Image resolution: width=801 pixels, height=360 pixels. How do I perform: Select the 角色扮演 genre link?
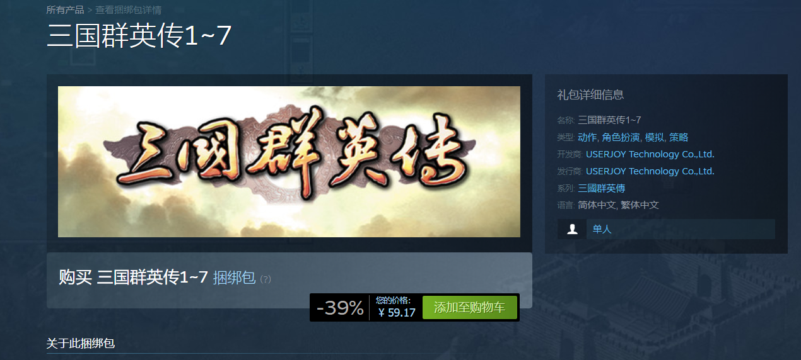tap(621, 137)
